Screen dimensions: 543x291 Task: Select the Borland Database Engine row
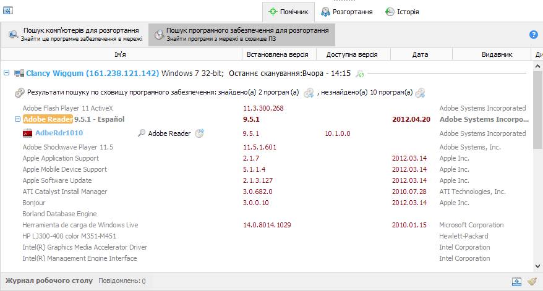270,214
